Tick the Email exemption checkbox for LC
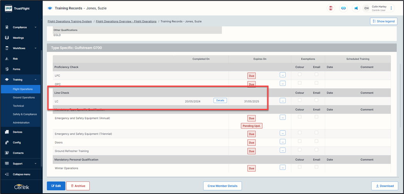This screenshot has height=194, width=404. (x=316, y=100)
